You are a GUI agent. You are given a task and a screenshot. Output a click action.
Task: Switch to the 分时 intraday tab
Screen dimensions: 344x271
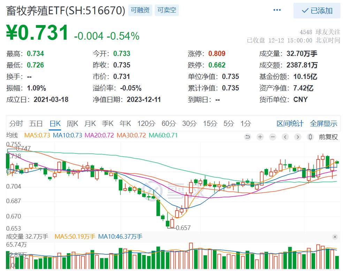click(16, 123)
